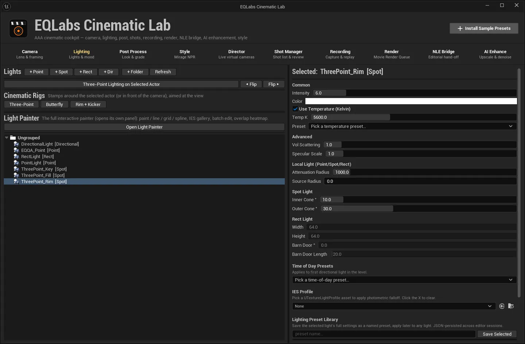Open the NLE Bridge tab
The height and width of the screenshot is (344, 525).
[x=443, y=54]
